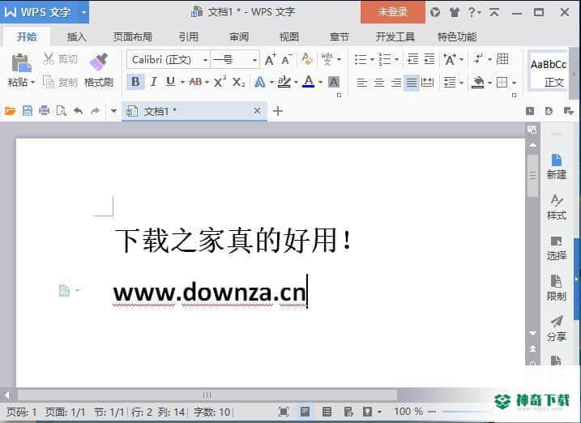The height and width of the screenshot is (423, 581).
Task: Switch to 审阅 tab
Action: click(x=239, y=37)
